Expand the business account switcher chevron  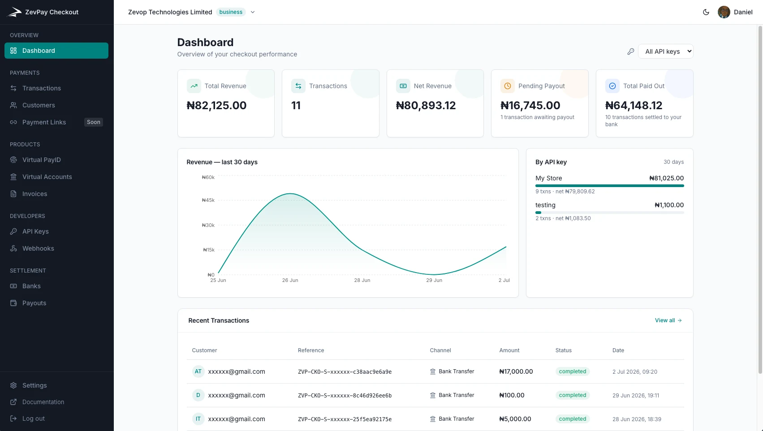(253, 12)
